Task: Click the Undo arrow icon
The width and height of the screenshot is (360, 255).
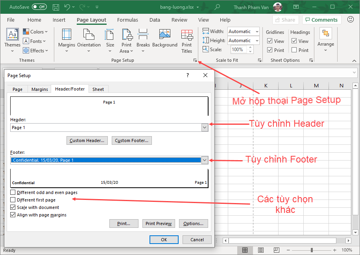Action: [67, 7]
